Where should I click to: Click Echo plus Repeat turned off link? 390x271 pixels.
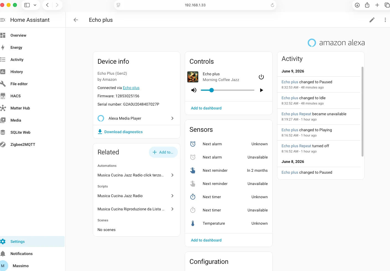click(x=296, y=146)
